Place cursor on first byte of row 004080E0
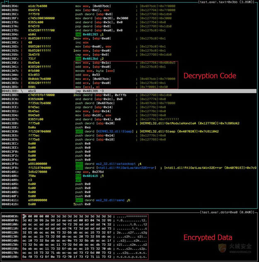 click(x=24, y=216)
